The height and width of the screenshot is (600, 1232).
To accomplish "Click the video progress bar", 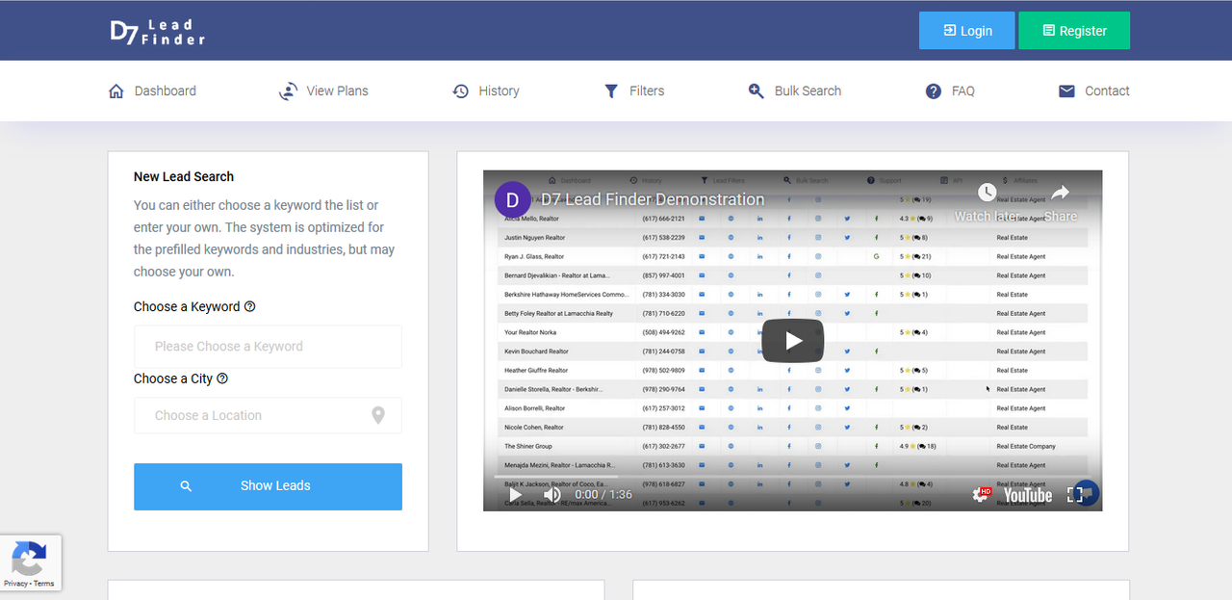I will point(793,477).
